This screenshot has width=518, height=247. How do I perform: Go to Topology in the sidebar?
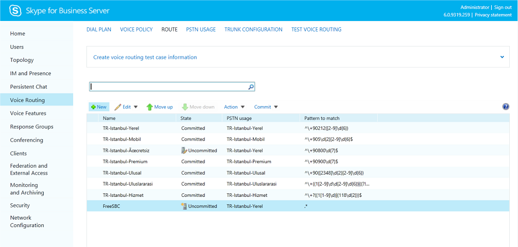[22, 60]
